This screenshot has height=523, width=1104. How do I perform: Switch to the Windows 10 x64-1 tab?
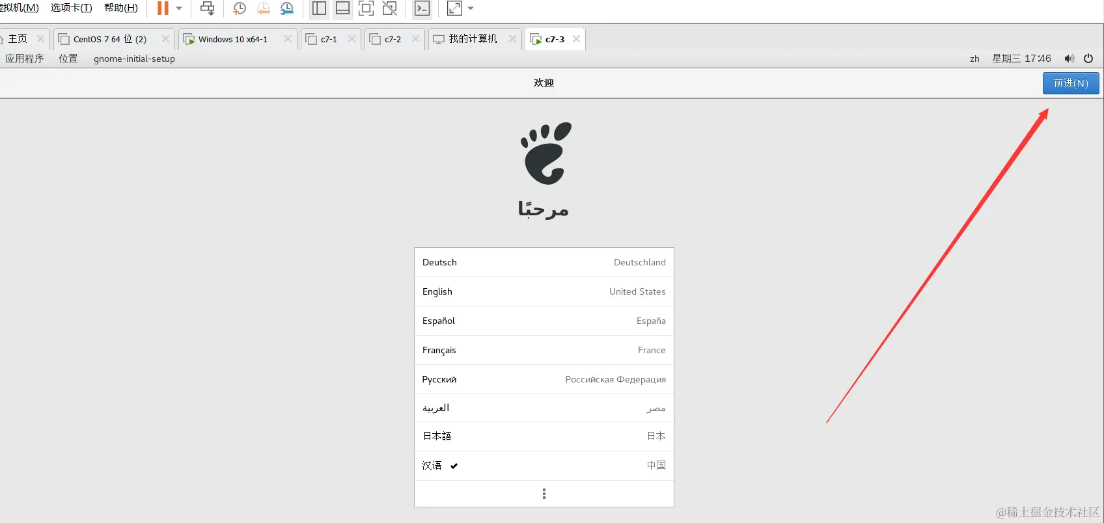click(232, 39)
